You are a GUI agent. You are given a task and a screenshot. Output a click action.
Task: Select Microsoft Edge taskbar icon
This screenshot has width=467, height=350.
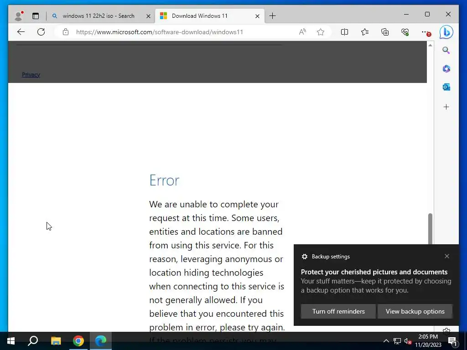point(101,341)
